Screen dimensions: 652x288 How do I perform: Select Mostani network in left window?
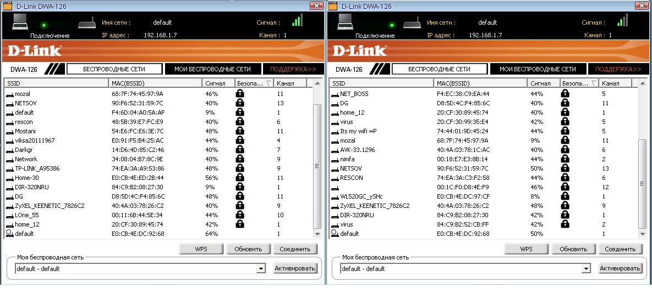click(158, 131)
